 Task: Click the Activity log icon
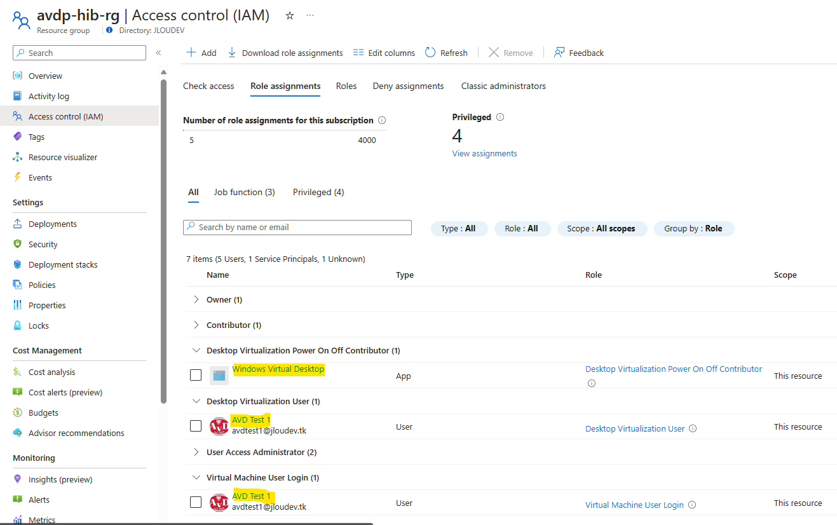(x=18, y=96)
